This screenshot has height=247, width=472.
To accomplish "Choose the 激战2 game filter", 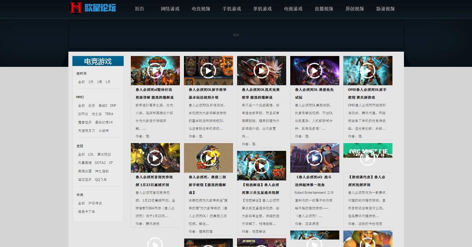I will click(x=103, y=105).
